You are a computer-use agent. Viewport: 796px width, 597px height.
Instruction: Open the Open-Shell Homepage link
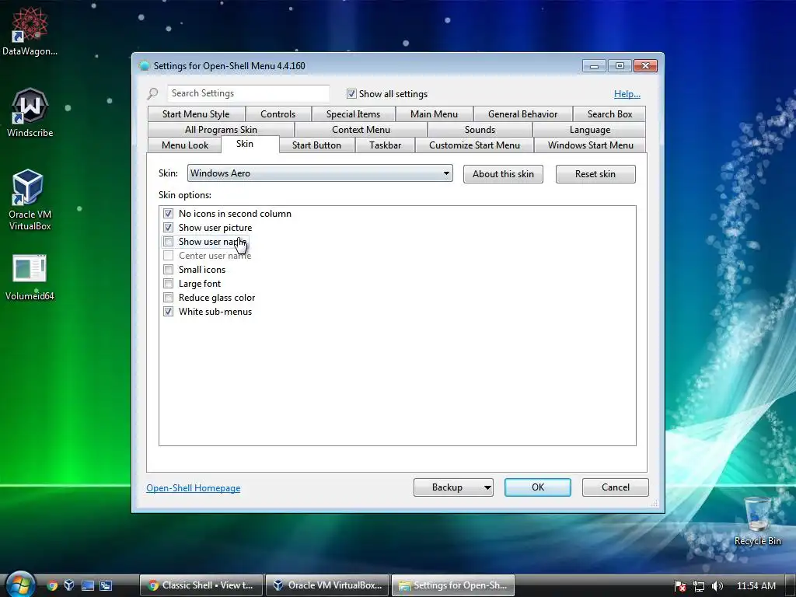[x=194, y=488]
